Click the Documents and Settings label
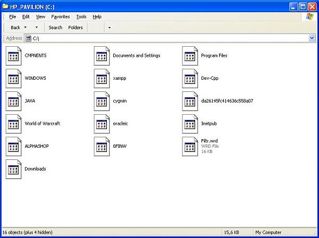319x238 pixels. [x=137, y=55]
